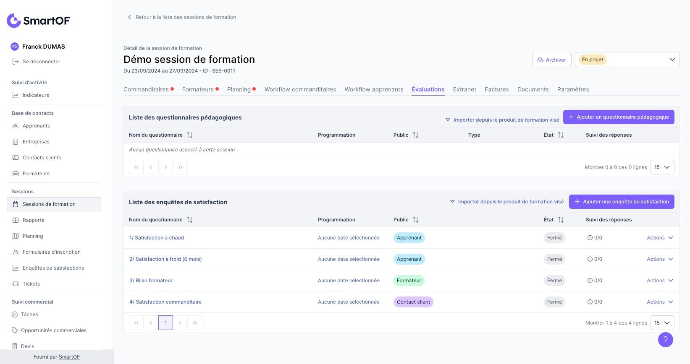The width and height of the screenshot is (690, 364).
Task: Open rows-per-page dropdown in satisfaction surveys list
Action: pyautogui.click(x=662, y=323)
